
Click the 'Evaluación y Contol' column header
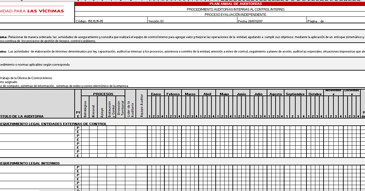point(111,107)
